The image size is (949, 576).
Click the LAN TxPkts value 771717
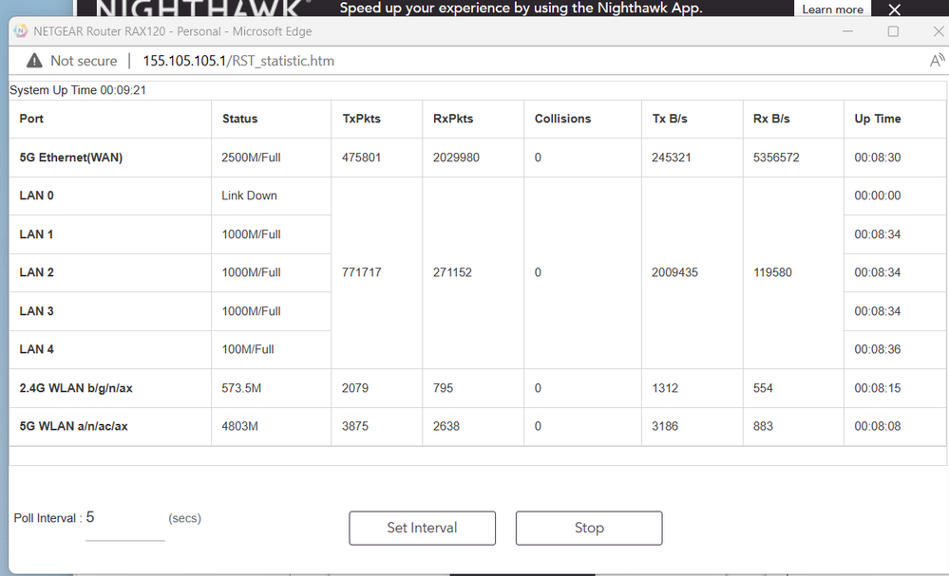pyautogui.click(x=361, y=272)
